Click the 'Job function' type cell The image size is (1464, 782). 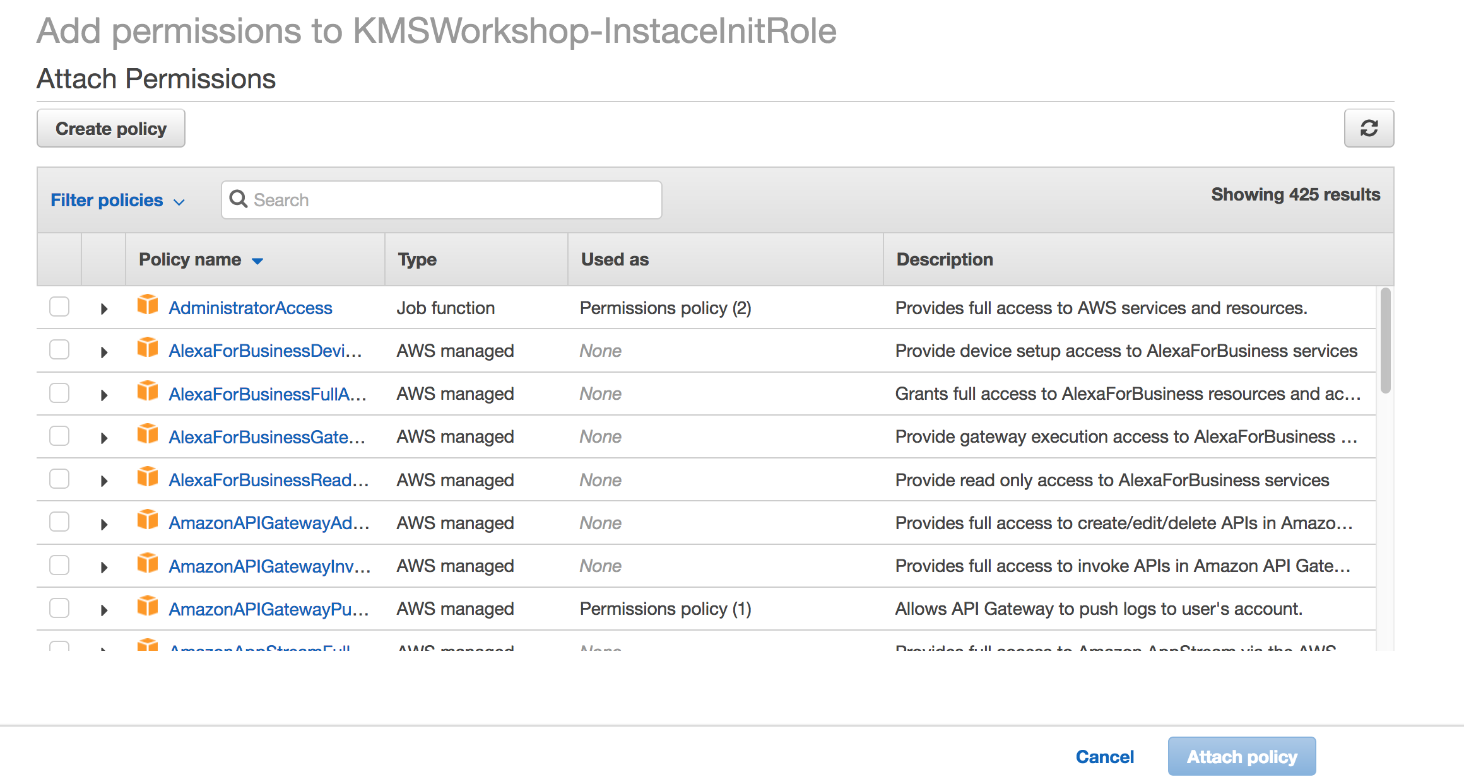pos(446,308)
